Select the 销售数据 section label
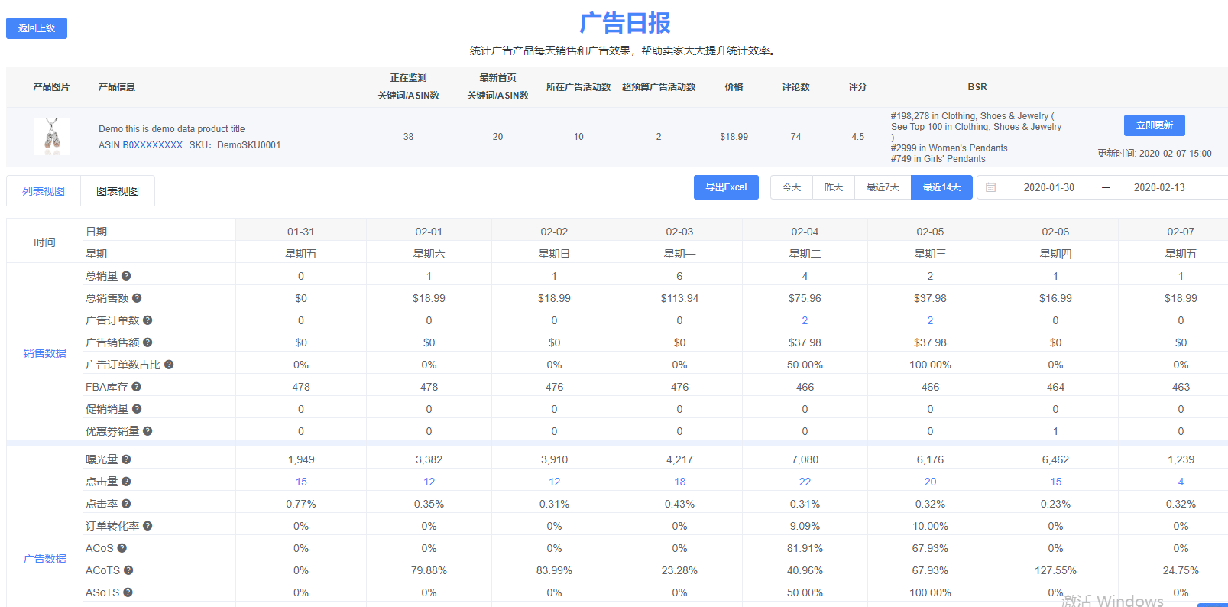Viewport: 1228px width, 607px height. (x=44, y=353)
